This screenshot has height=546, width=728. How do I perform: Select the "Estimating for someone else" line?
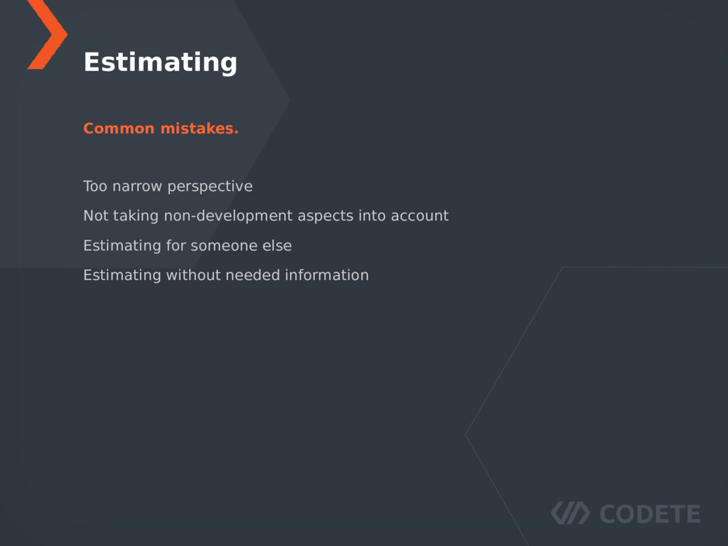[x=188, y=245]
